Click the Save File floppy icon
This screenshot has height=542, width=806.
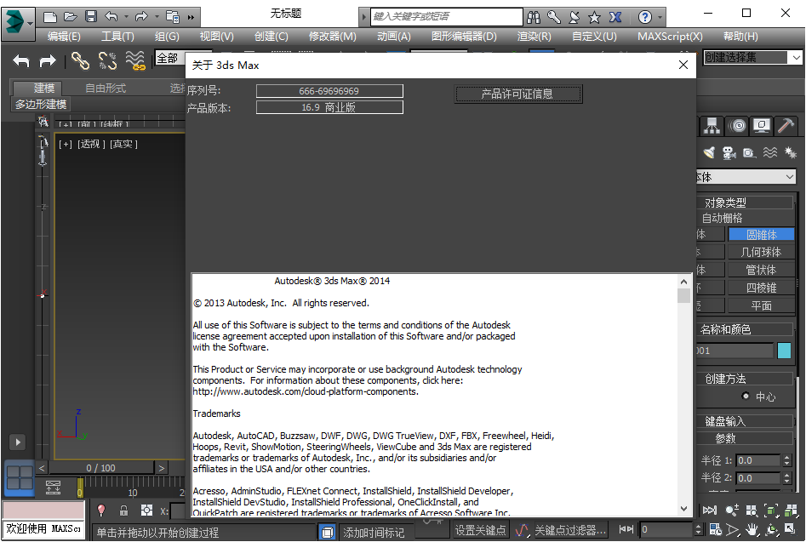click(x=91, y=17)
